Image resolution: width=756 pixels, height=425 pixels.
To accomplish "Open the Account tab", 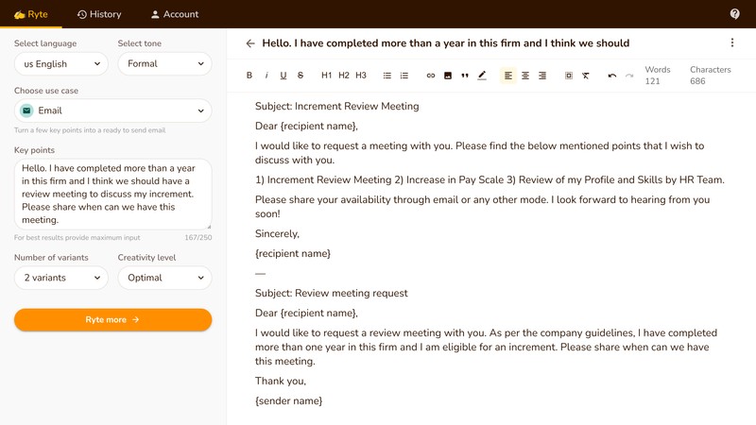I will pos(175,14).
